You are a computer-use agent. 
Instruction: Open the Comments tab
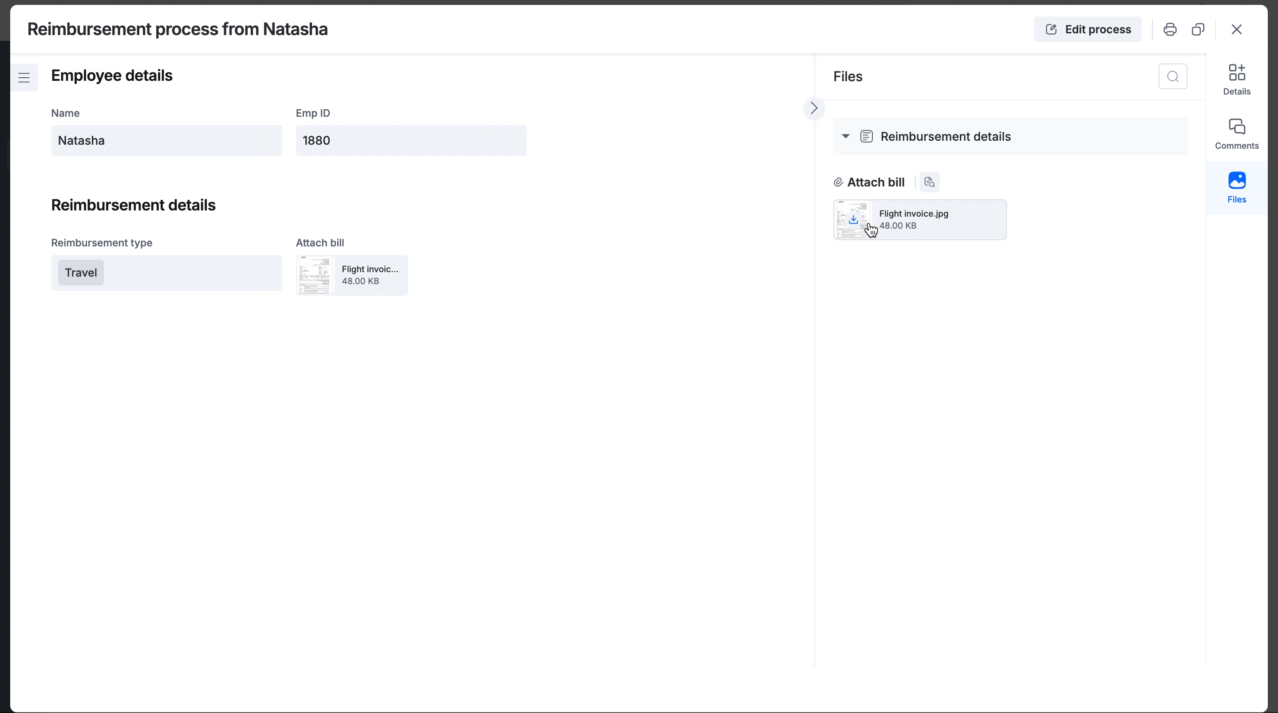click(1236, 134)
